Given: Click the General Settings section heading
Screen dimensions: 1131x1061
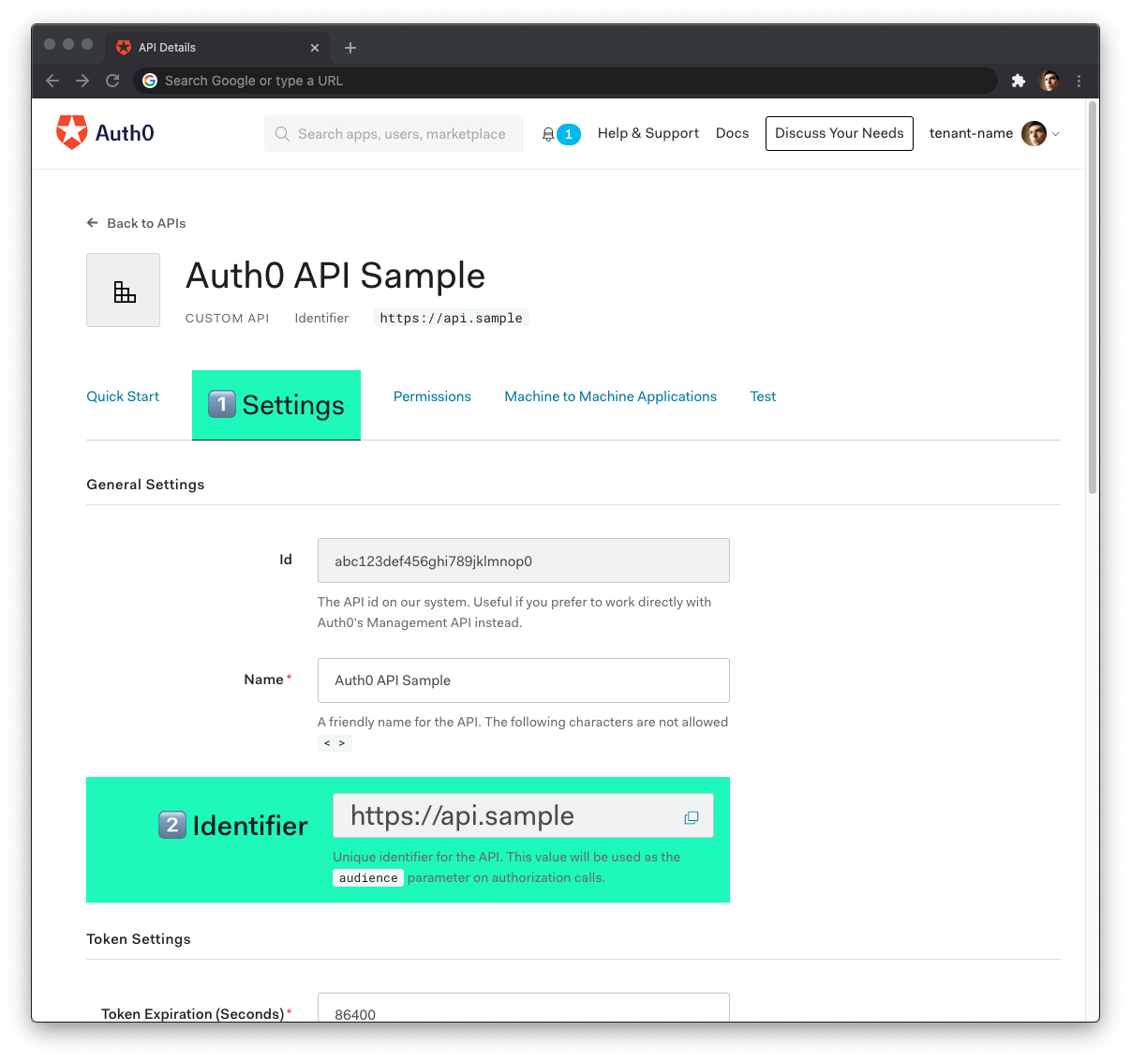Looking at the screenshot, I should [x=145, y=485].
